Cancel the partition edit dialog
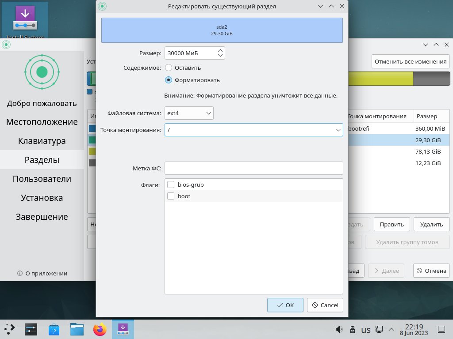 tap(325, 305)
